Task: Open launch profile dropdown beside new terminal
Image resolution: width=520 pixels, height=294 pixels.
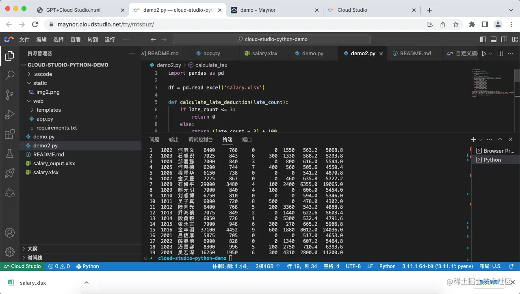Action: 480,139
